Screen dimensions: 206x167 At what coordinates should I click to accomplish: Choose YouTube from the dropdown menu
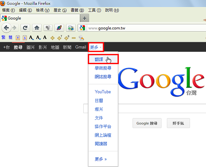103,92
